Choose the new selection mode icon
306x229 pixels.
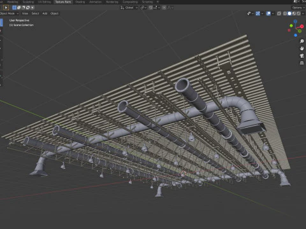tap(14, 8)
